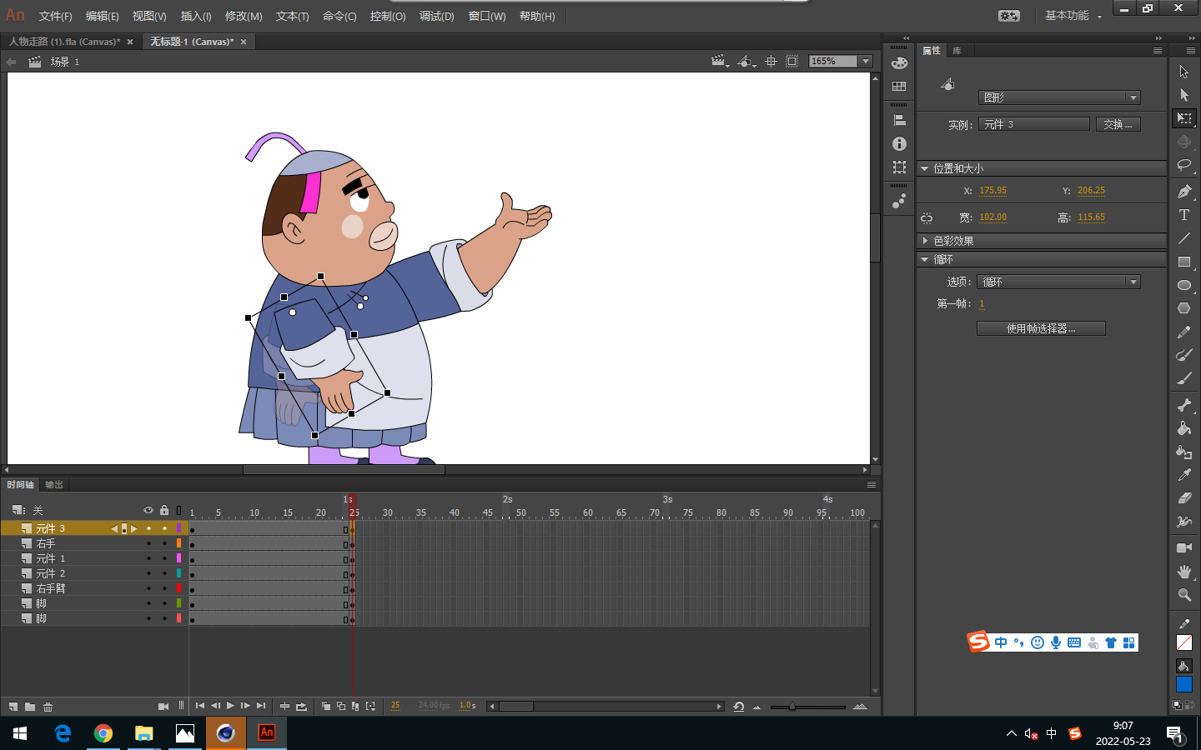Toggle the eye icon for all layers
The image size is (1201, 750).
(x=148, y=510)
